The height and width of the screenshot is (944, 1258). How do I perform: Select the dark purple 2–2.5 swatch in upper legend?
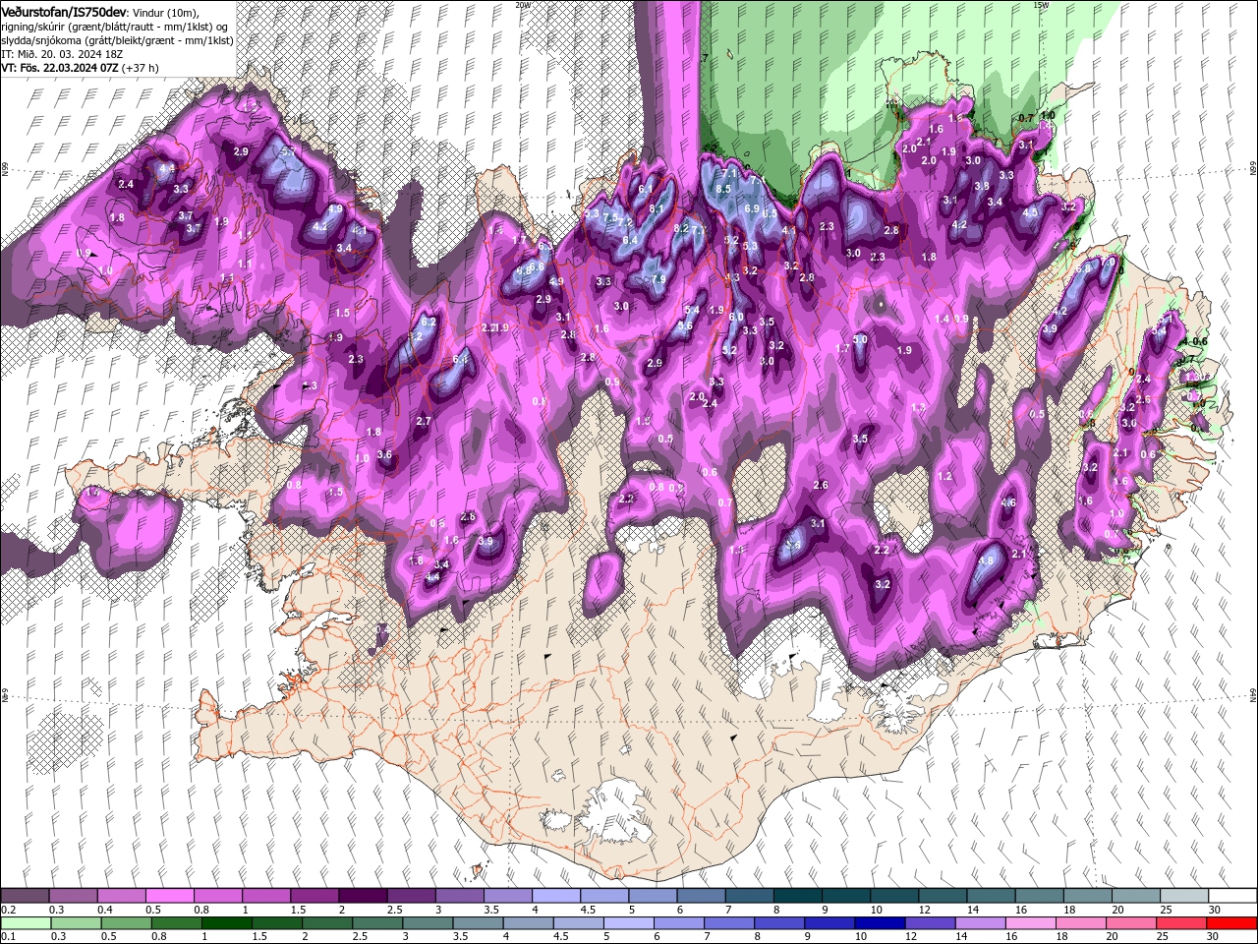tap(362, 896)
